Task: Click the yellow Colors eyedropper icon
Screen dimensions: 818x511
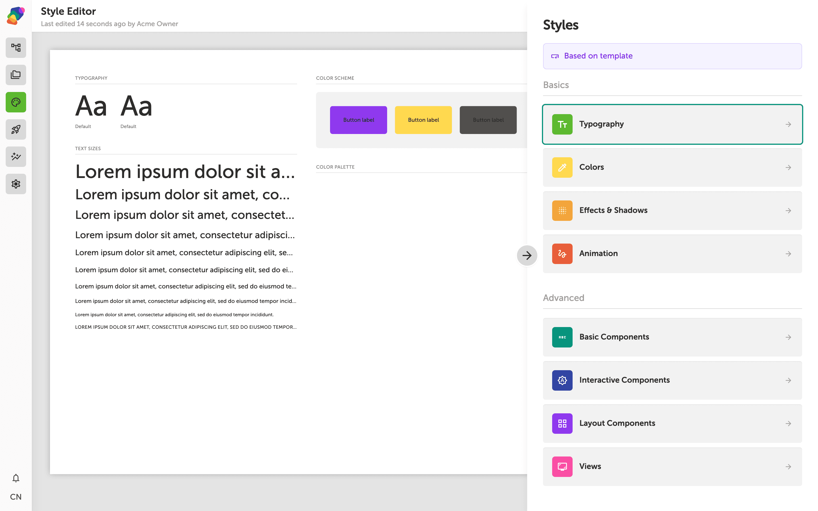Action: 562,167
